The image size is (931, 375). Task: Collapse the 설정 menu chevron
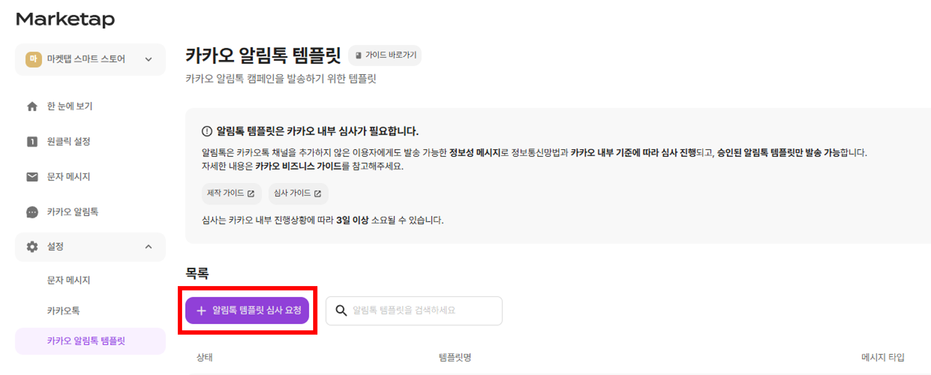(x=149, y=247)
